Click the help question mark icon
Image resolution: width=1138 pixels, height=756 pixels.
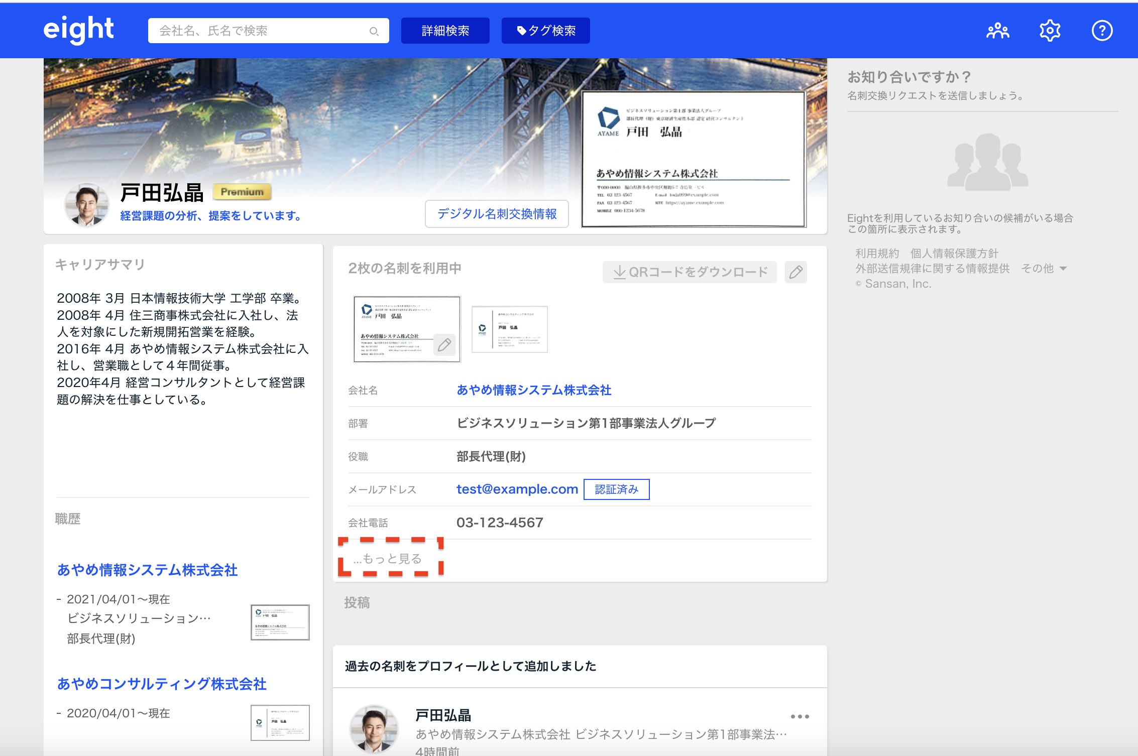coord(1102,31)
